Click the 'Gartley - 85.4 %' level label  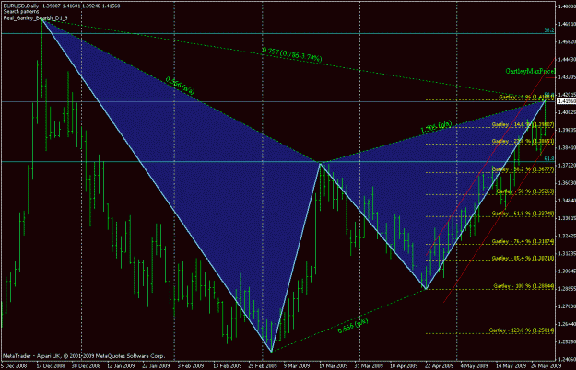pyautogui.click(x=523, y=258)
